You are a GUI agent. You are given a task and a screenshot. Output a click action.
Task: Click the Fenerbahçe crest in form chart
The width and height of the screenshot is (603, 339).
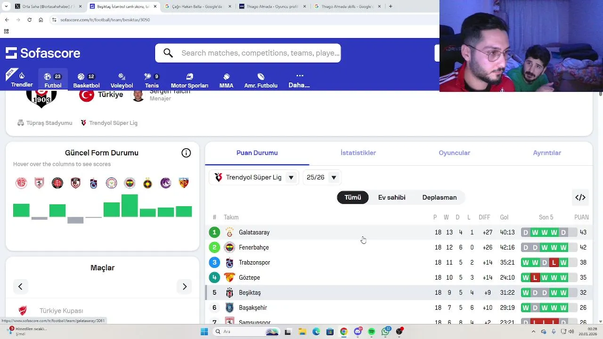(130, 183)
